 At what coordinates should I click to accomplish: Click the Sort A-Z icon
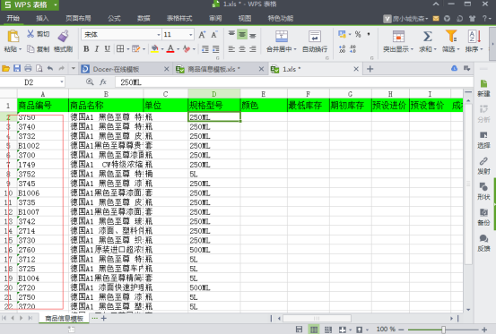coord(474,37)
